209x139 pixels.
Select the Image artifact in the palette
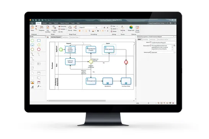[x=32, y=83]
